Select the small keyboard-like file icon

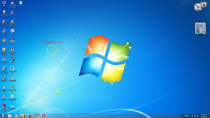coord(12,107)
